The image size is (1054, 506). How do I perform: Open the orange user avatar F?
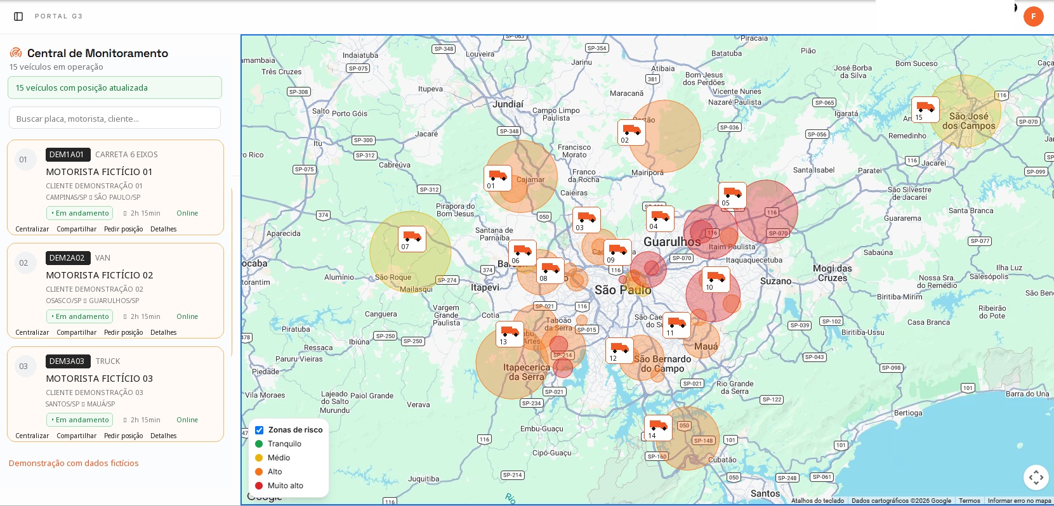click(x=1033, y=16)
